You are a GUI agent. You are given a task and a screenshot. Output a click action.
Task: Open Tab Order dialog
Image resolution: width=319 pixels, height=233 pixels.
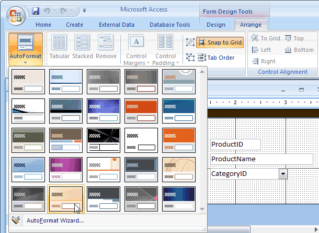point(216,58)
